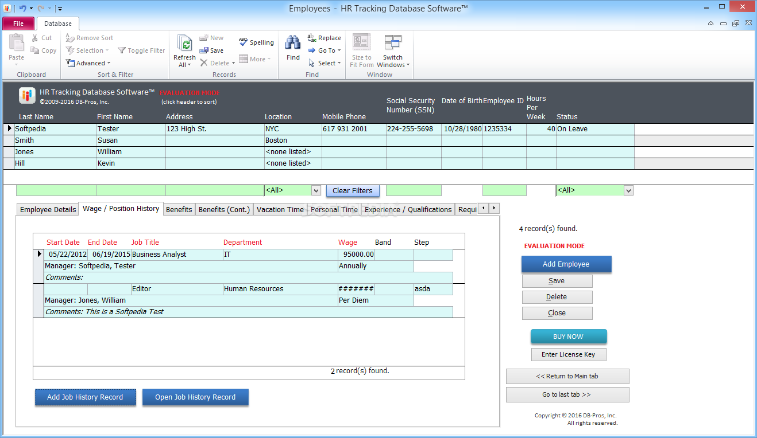
Task: Click the Copy icon in Clipboard group
Action: pyautogui.click(x=35, y=50)
